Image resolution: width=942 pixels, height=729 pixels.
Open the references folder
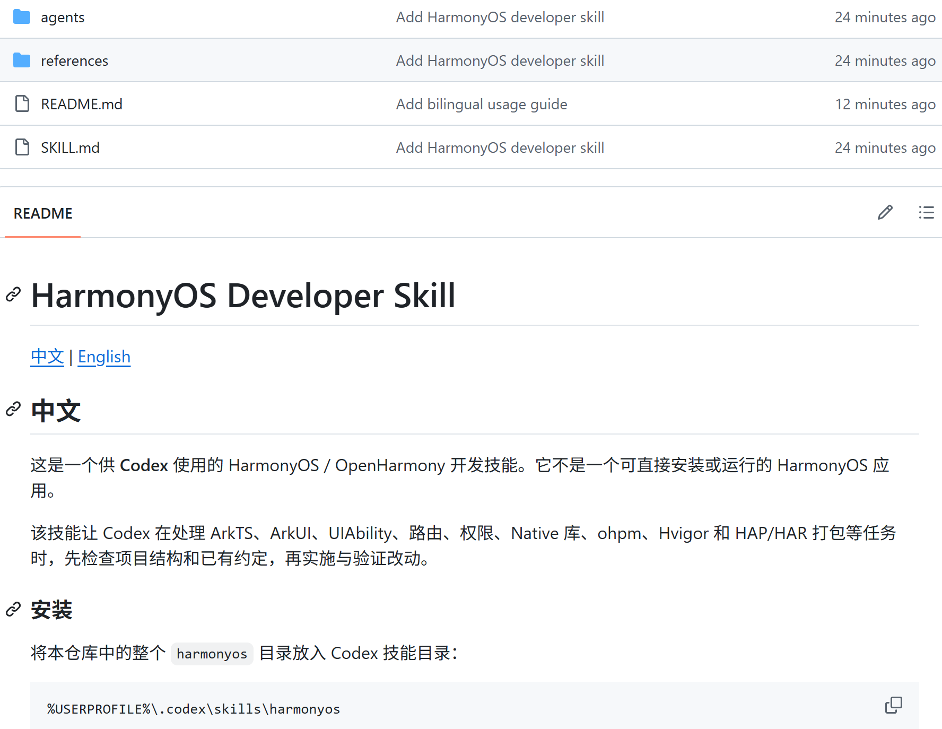pos(74,61)
